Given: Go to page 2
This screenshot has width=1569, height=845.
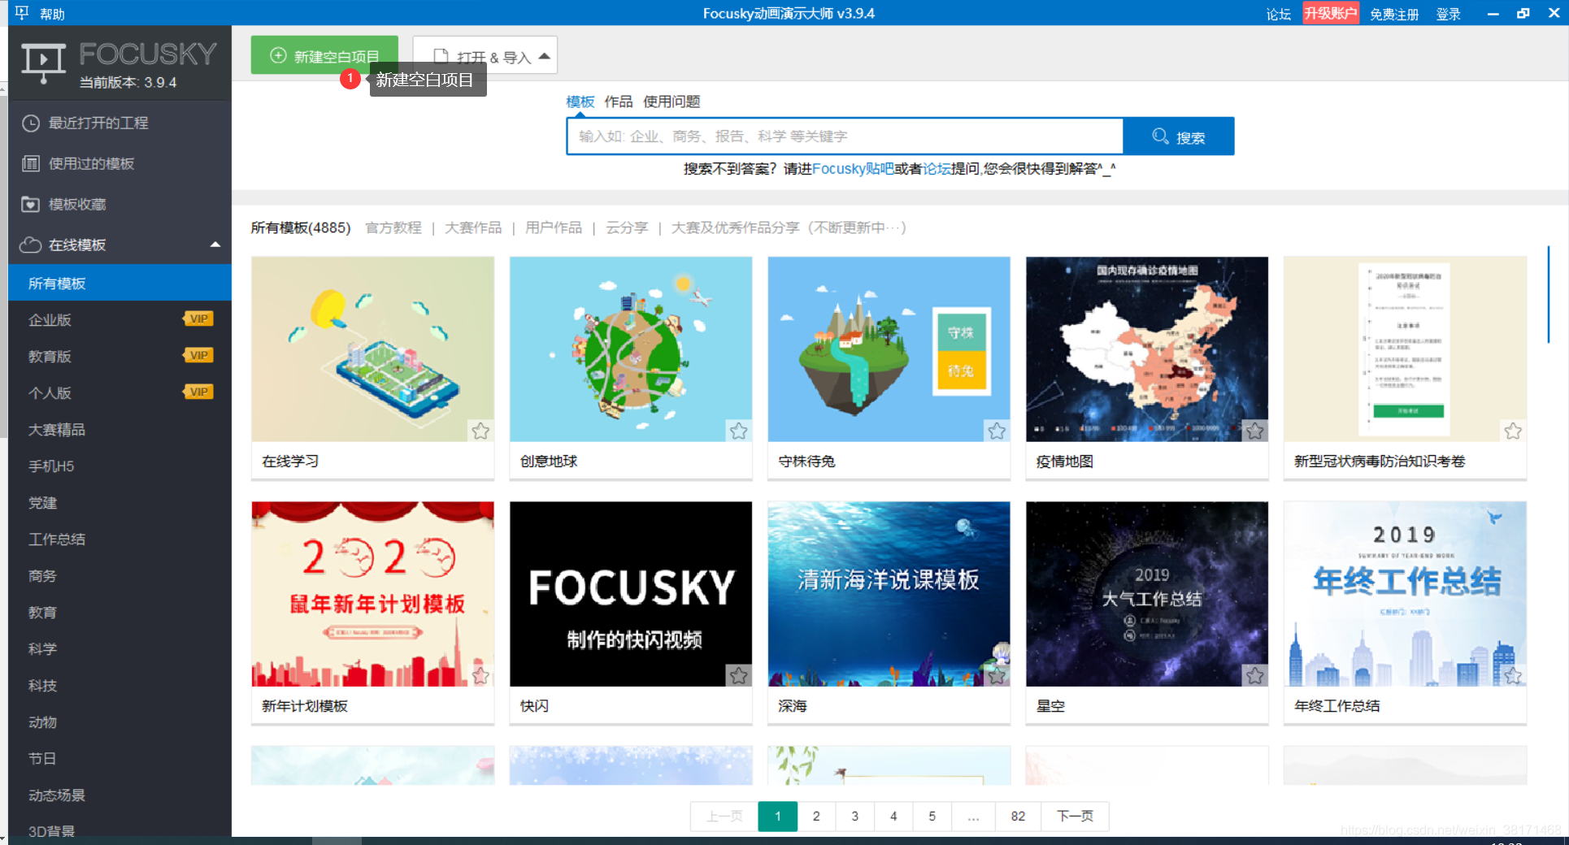Looking at the screenshot, I should 816,816.
